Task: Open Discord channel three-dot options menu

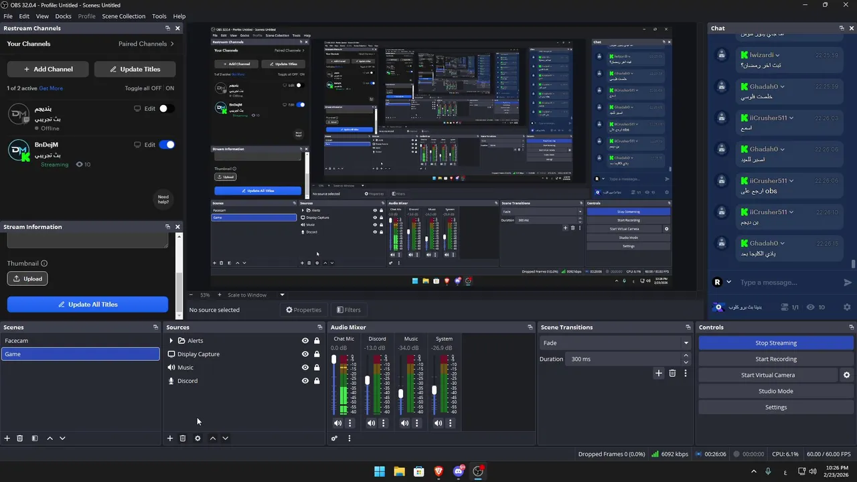Action: pos(383,423)
